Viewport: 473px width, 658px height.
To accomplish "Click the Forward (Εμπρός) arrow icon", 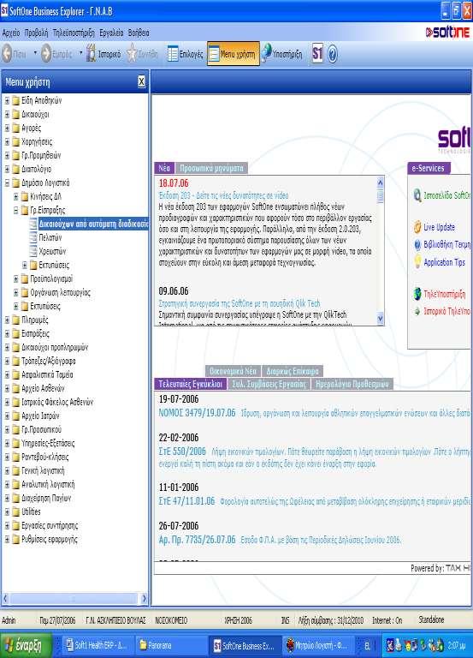I will 45,54.
